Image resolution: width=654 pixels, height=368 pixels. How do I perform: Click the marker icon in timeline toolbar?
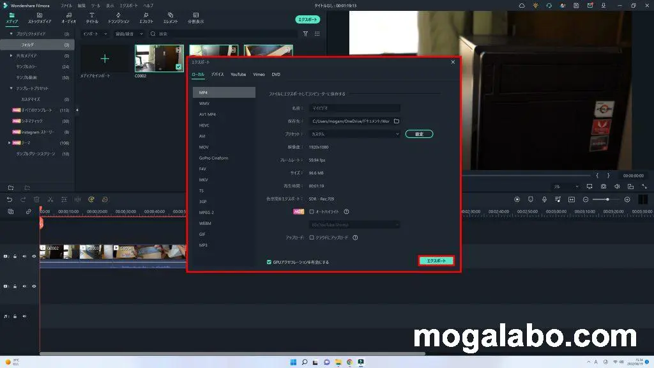click(x=530, y=199)
